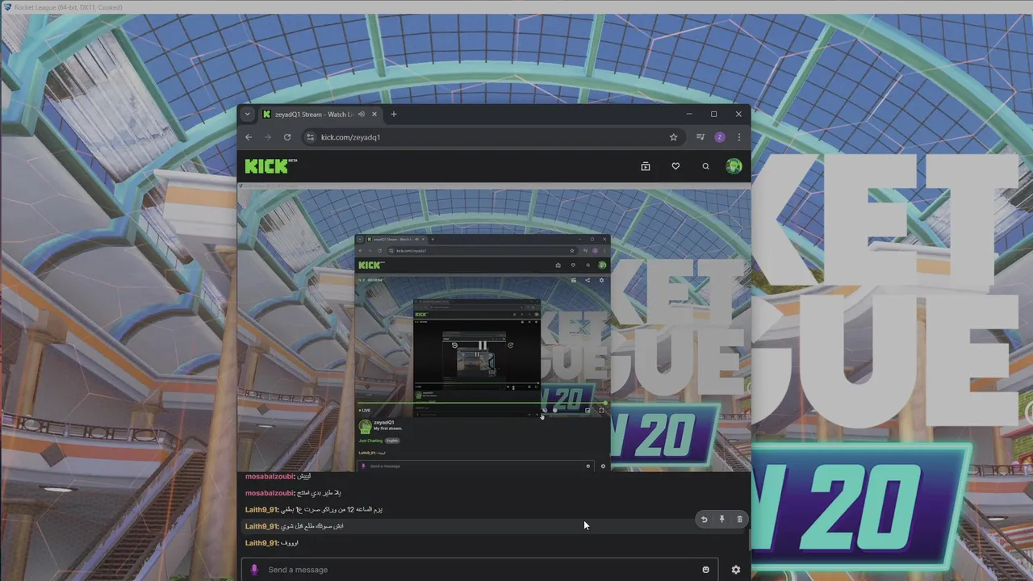Delete the highlighted chat message
1033x581 pixels.
pos(739,520)
